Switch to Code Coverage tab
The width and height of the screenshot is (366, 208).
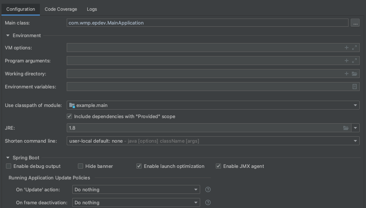61,9
